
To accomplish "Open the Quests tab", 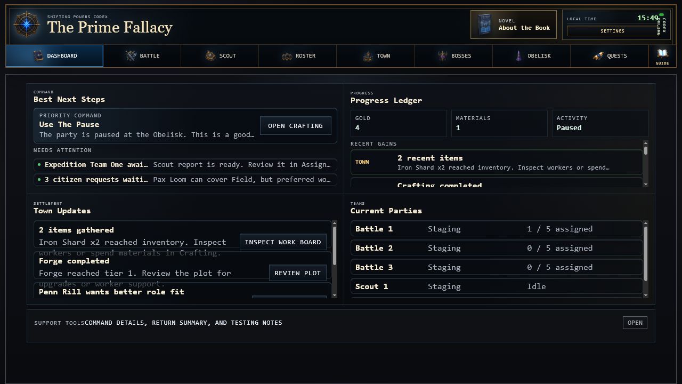I will pos(609,56).
